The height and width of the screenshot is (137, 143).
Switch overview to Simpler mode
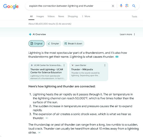pos(53,44)
